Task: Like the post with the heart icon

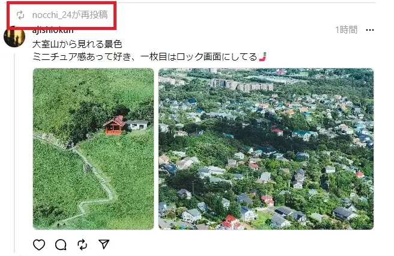Action: pos(39,245)
